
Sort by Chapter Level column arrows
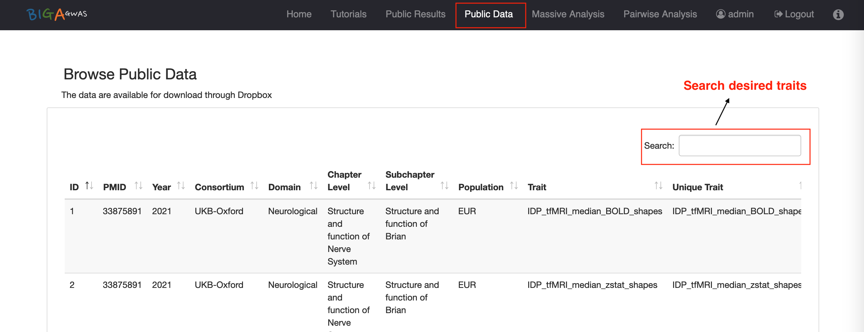pos(371,186)
